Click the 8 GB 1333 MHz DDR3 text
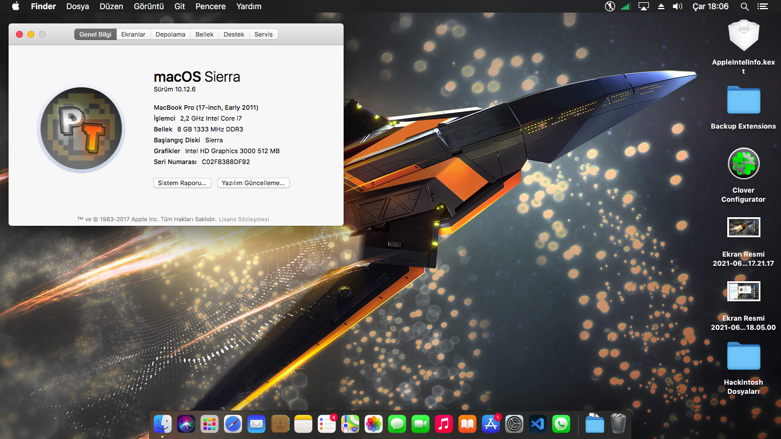This screenshot has width=781, height=439. (210, 129)
